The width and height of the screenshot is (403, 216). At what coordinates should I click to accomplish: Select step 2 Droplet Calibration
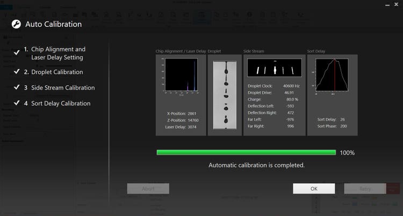[53, 72]
